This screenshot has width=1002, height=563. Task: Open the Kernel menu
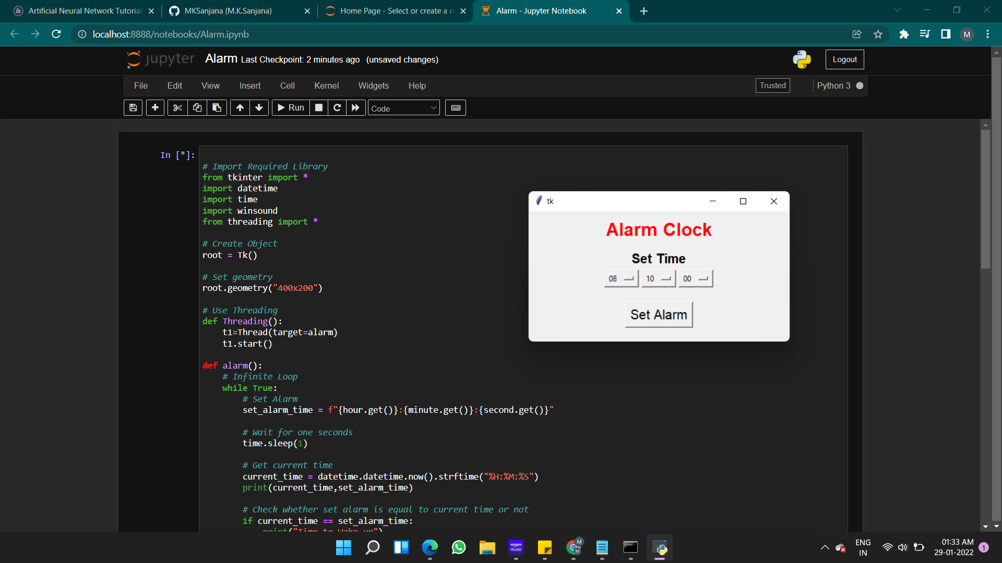click(x=327, y=85)
